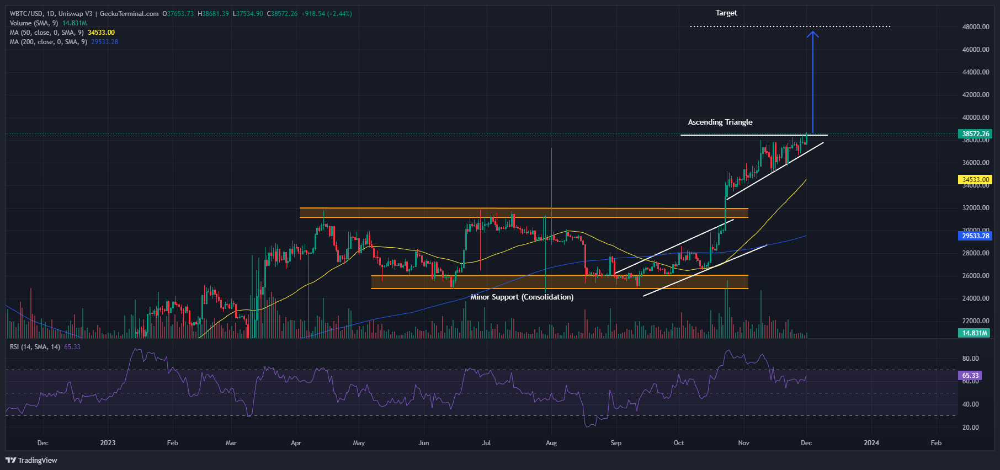
Task: Click the yellow 34533.00 MA price tag
Action: click(975, 180)
